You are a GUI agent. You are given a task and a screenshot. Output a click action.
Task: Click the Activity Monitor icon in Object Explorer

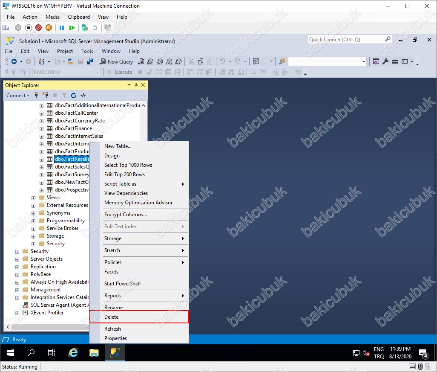pos(83,96)
